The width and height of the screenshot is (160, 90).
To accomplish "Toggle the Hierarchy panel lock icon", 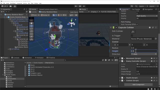I will (24, 9).
